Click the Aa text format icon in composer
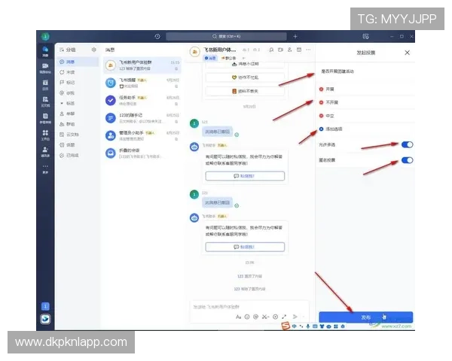Viewport: 452px width, 361px height. point(238,317)
